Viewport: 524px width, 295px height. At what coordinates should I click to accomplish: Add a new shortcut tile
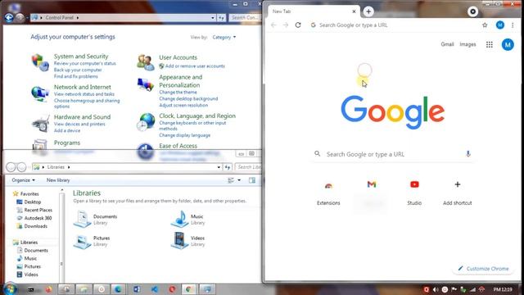457,193
